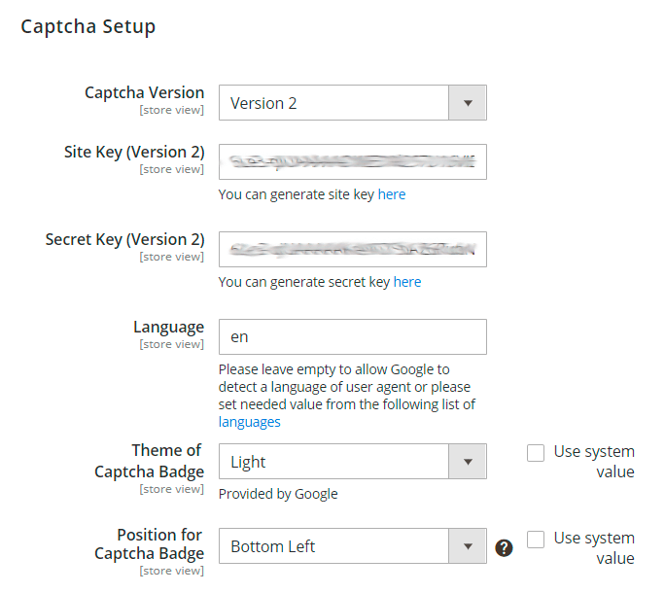This screenshot has height=593, width=665.
Task: Click the Secret Key (Version 2) label
Action: click(x=124, y=239)
